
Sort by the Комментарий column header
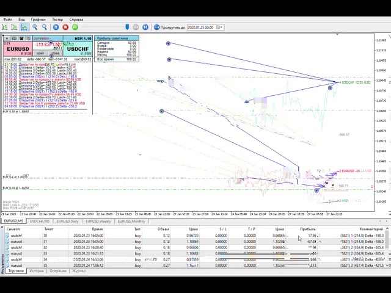click(371, 229)
